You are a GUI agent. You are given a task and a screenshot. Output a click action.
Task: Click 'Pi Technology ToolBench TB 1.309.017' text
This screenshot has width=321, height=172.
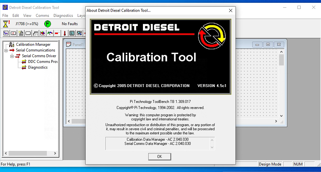tap(160, 101)
